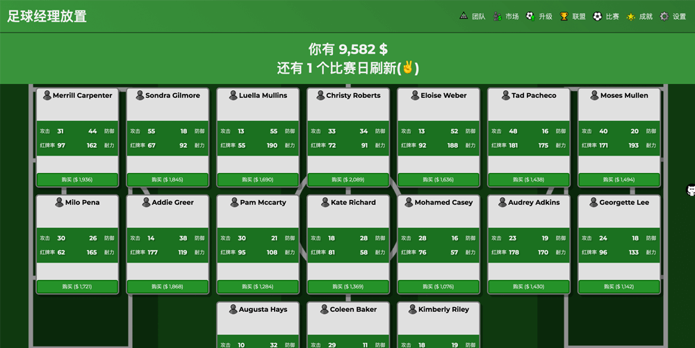695x348 pixels.
Task: Click Pam Mccarty's avatar icon
Action: pos(234,202)
